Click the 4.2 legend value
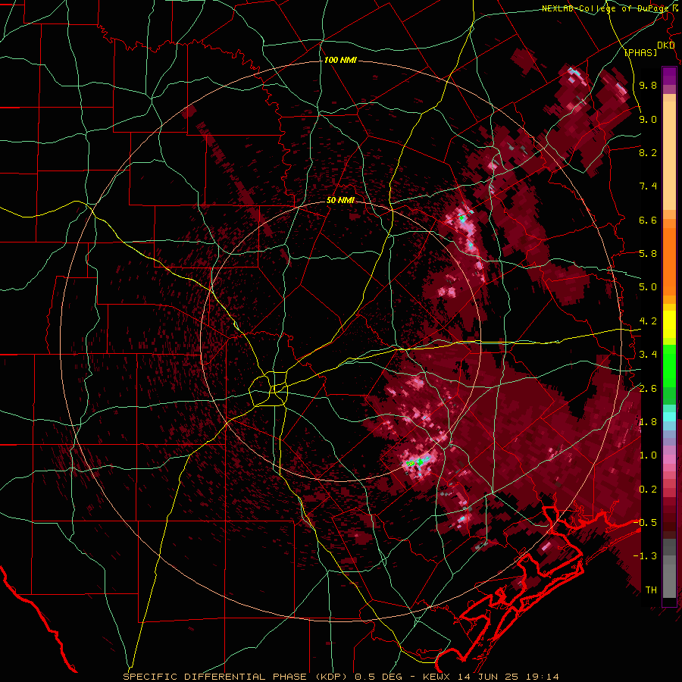This screenshot has height=682, width=682. click(648, 321)
